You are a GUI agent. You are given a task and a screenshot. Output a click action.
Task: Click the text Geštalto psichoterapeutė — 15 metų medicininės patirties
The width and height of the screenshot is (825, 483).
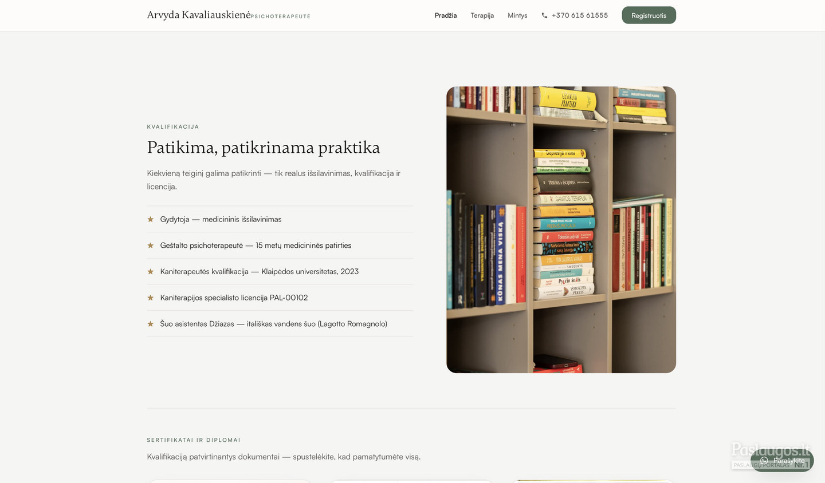click(x=256, y=246)
